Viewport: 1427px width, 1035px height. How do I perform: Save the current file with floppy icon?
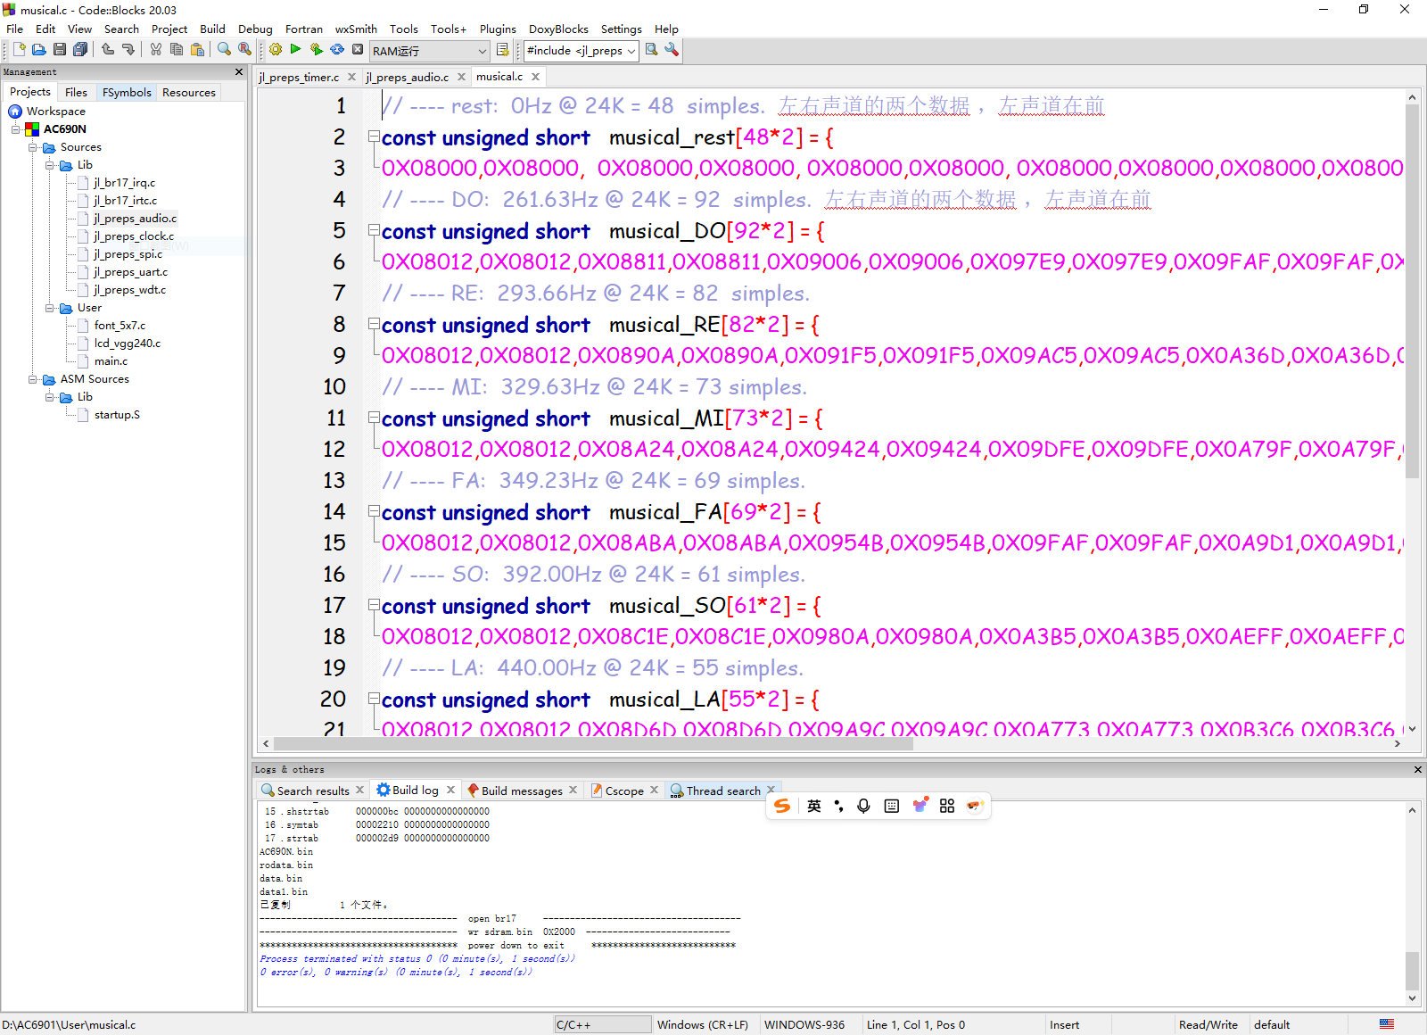pyautogui.click(x=60, y=50)
